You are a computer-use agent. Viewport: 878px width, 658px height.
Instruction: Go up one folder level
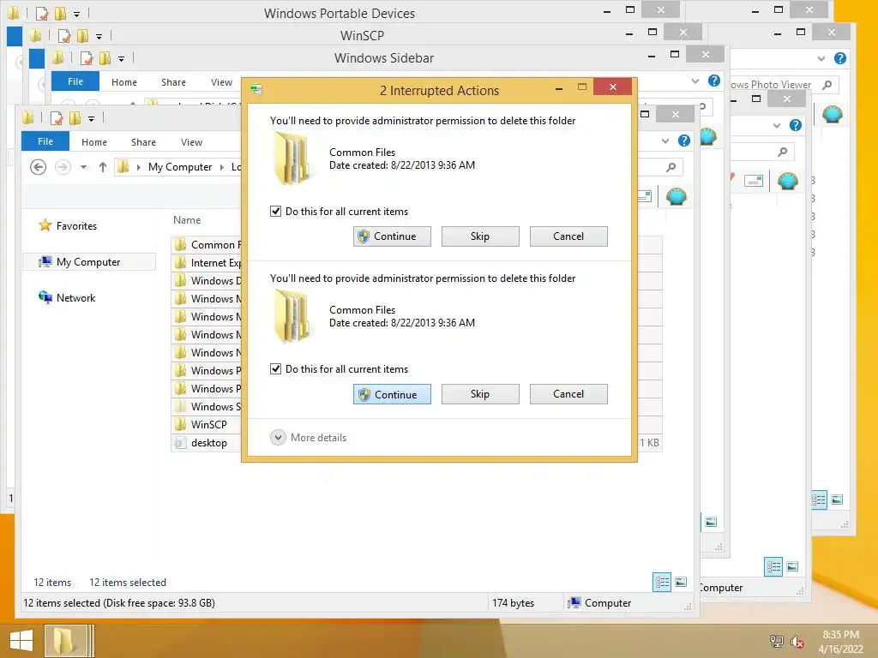[103, 167]
